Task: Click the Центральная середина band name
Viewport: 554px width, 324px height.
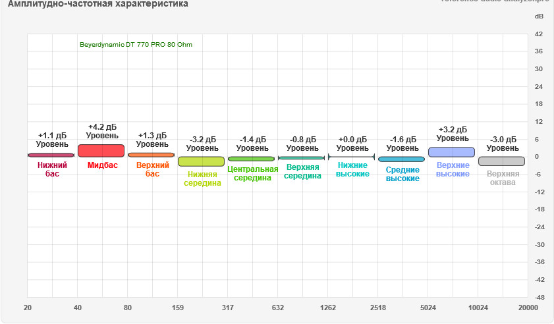Action: (252, 173)
